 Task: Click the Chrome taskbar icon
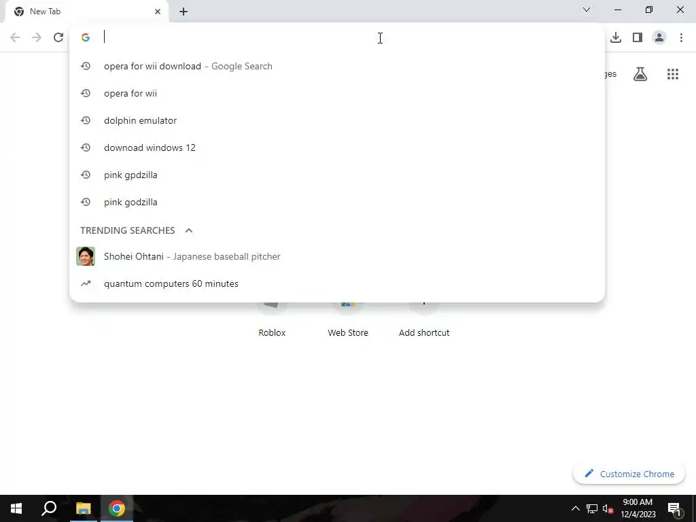point(117,508)
